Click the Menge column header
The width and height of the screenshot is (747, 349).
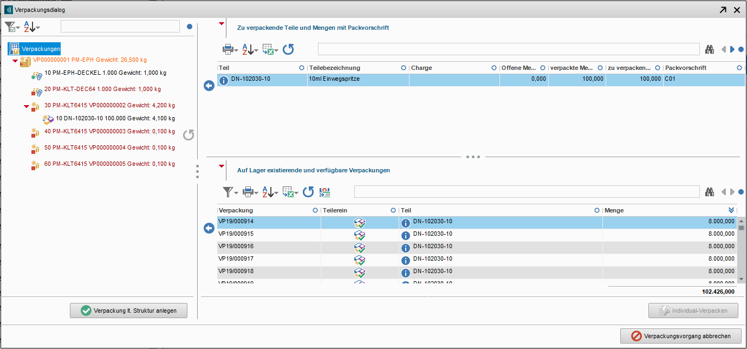coord(670,210)
